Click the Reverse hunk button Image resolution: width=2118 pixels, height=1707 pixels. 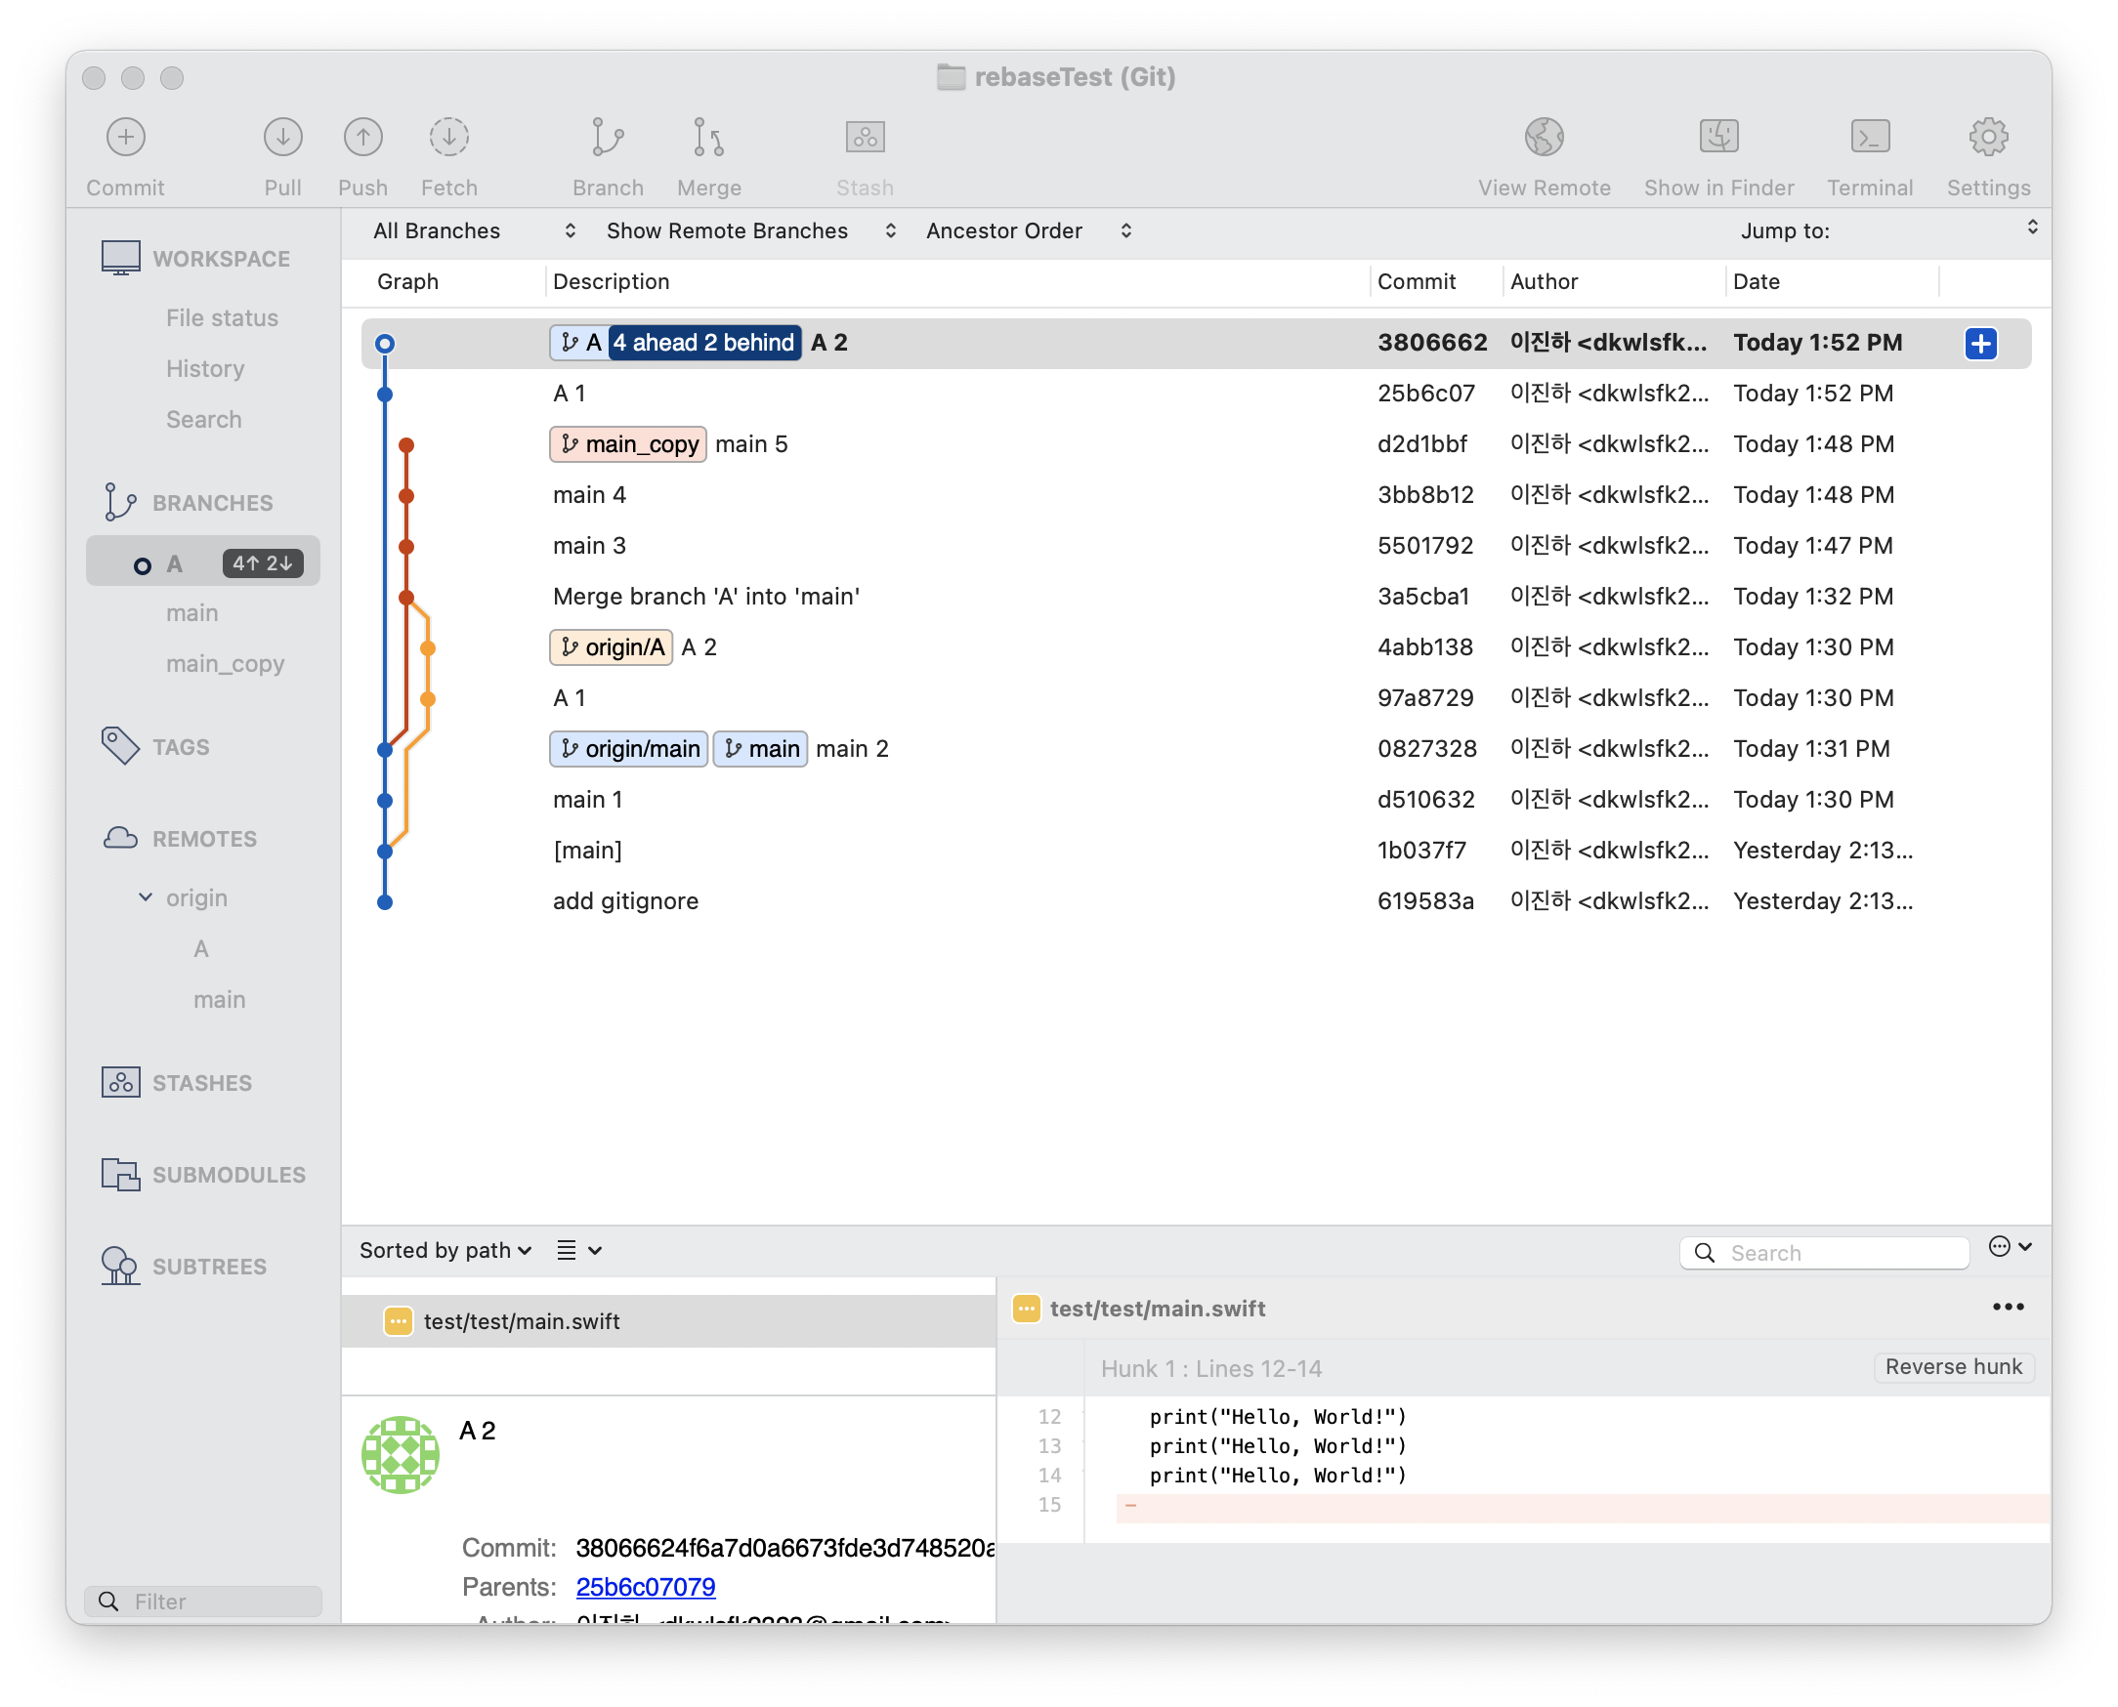[x=1953, y=1368]
